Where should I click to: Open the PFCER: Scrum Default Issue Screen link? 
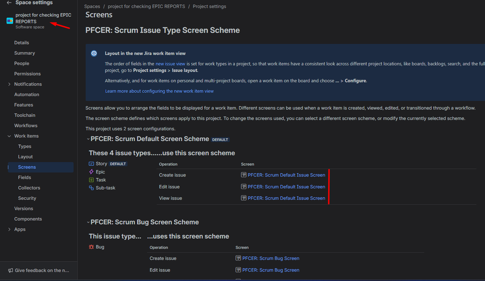(286, 175)
